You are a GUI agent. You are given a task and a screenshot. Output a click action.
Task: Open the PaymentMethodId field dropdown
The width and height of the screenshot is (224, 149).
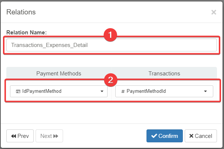(164, 91)
